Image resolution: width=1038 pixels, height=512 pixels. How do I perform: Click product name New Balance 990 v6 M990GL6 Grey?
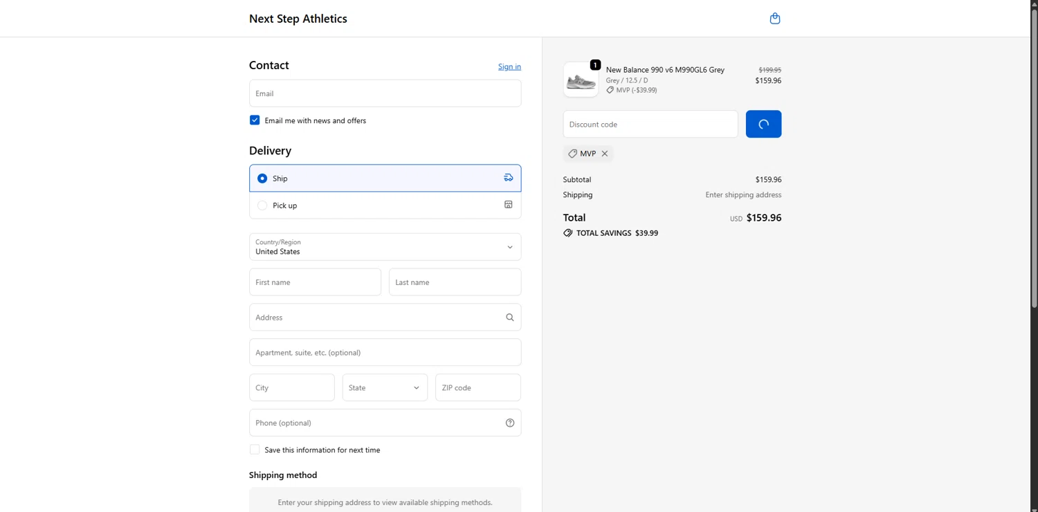pyautogui.click(x=665, y=70)
